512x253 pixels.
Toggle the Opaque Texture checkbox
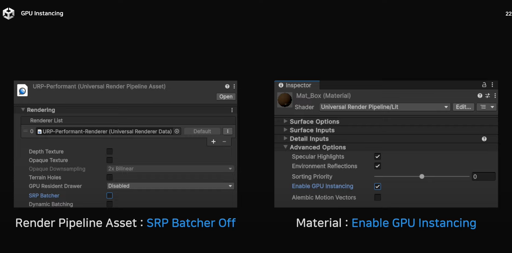[x=110, y=160]
